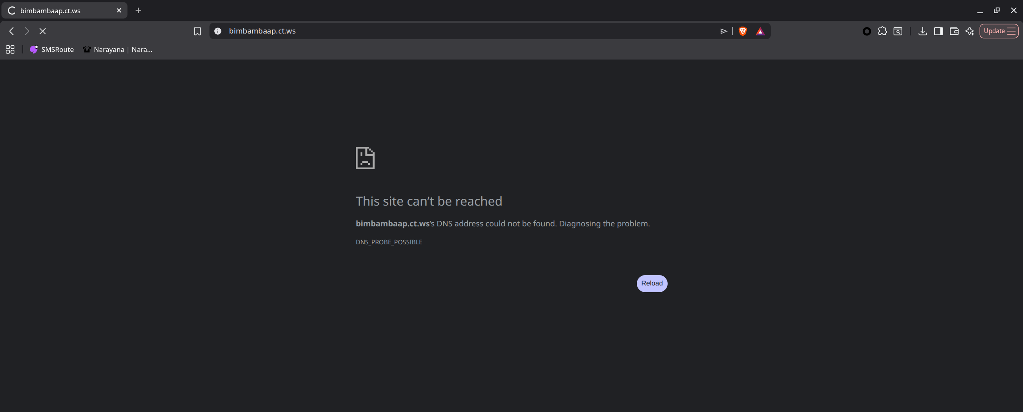Click the Brave Shields lion icon
This screenshot has width=1023, height=412.
coord(742,31)
